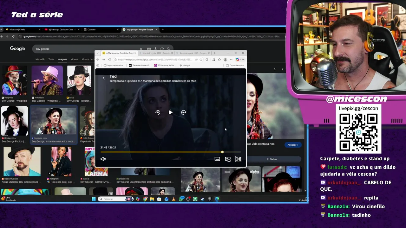
Task: Click Edge back navigation arrow
Action: coord(98,60)
